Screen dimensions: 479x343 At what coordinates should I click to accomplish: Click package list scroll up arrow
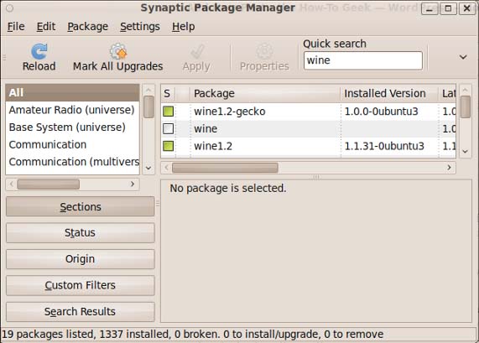click(x=466, y=90)
